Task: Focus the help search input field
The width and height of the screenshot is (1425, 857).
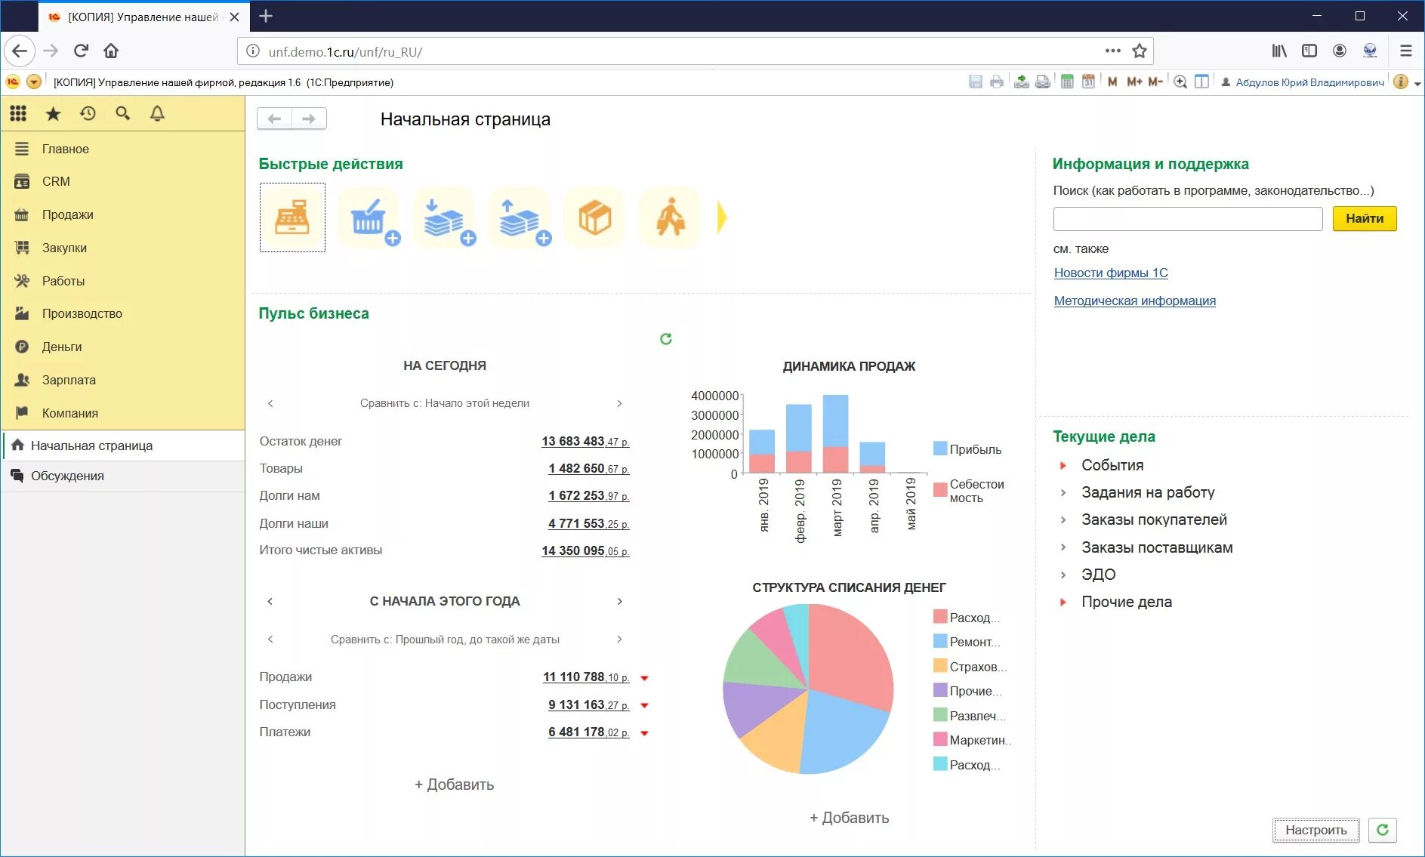Action: click(1188, 218)
